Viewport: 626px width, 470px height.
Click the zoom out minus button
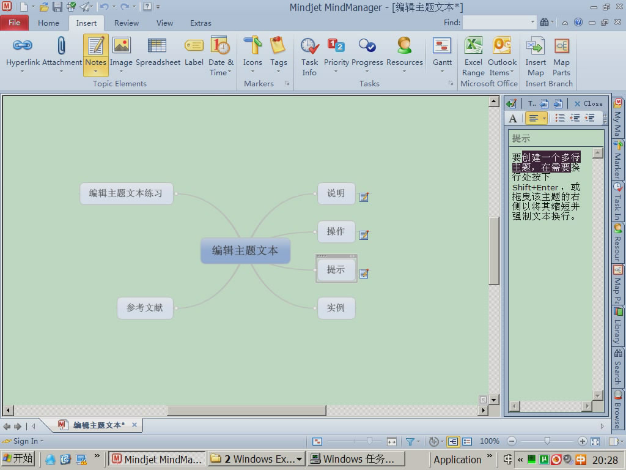(512, 441)
